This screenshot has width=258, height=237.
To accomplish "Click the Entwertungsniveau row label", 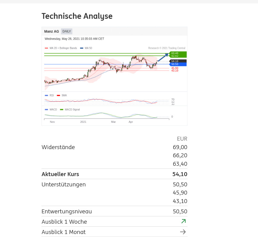I will (x=67, y=212).
